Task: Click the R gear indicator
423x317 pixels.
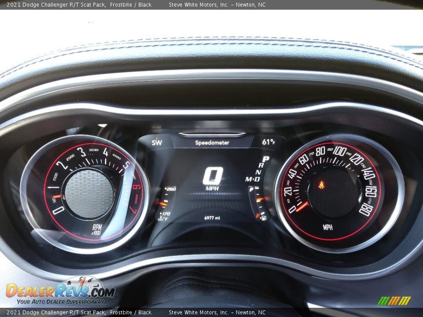Action: click(261, 166)
